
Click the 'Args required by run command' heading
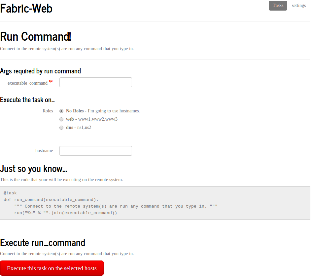click(x=40, y=71)
